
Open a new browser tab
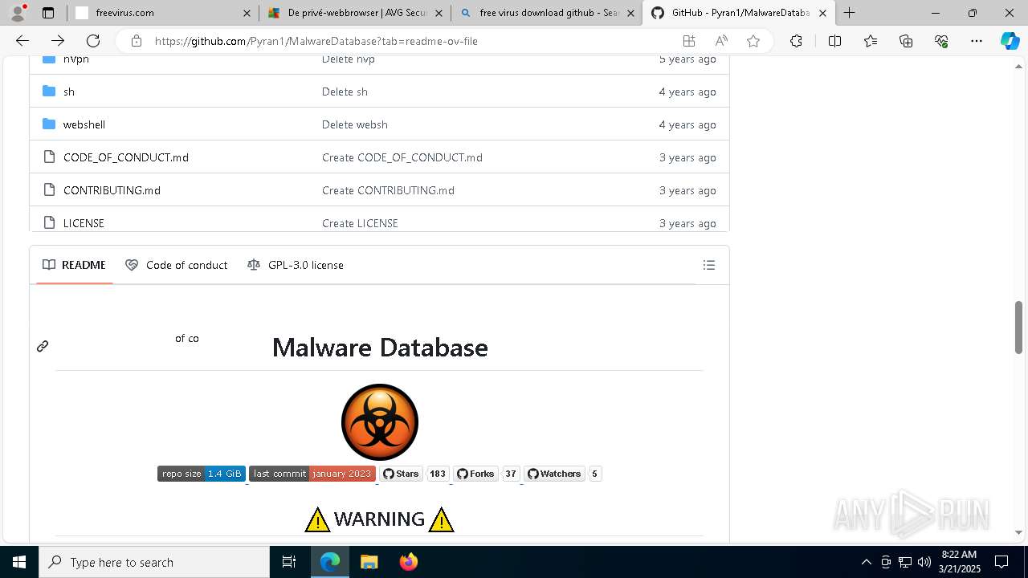pos(849,13)
